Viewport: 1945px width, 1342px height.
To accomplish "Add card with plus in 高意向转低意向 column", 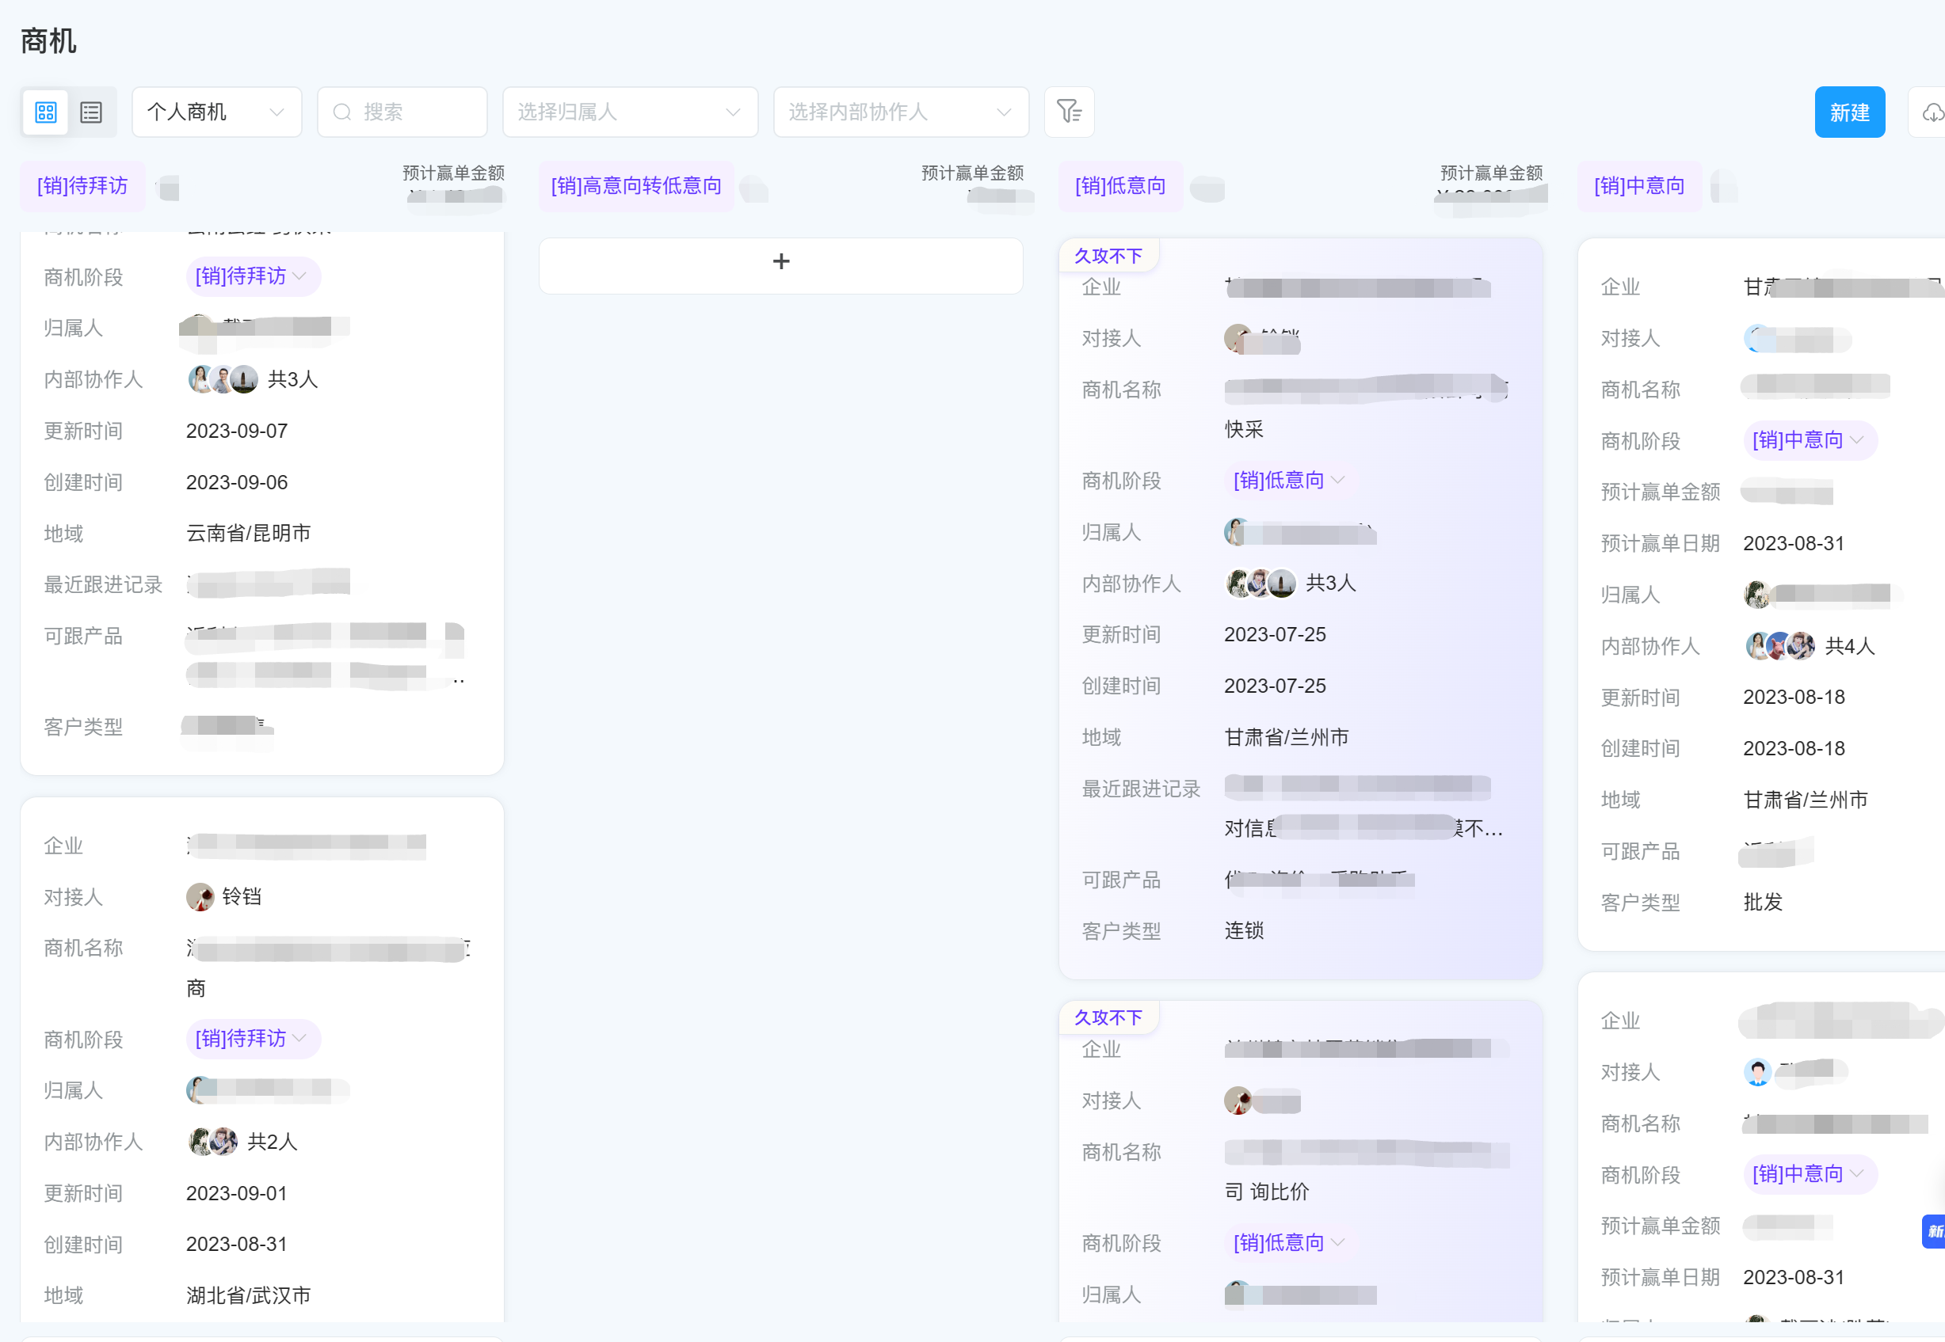I will click(x=780, y=262).
